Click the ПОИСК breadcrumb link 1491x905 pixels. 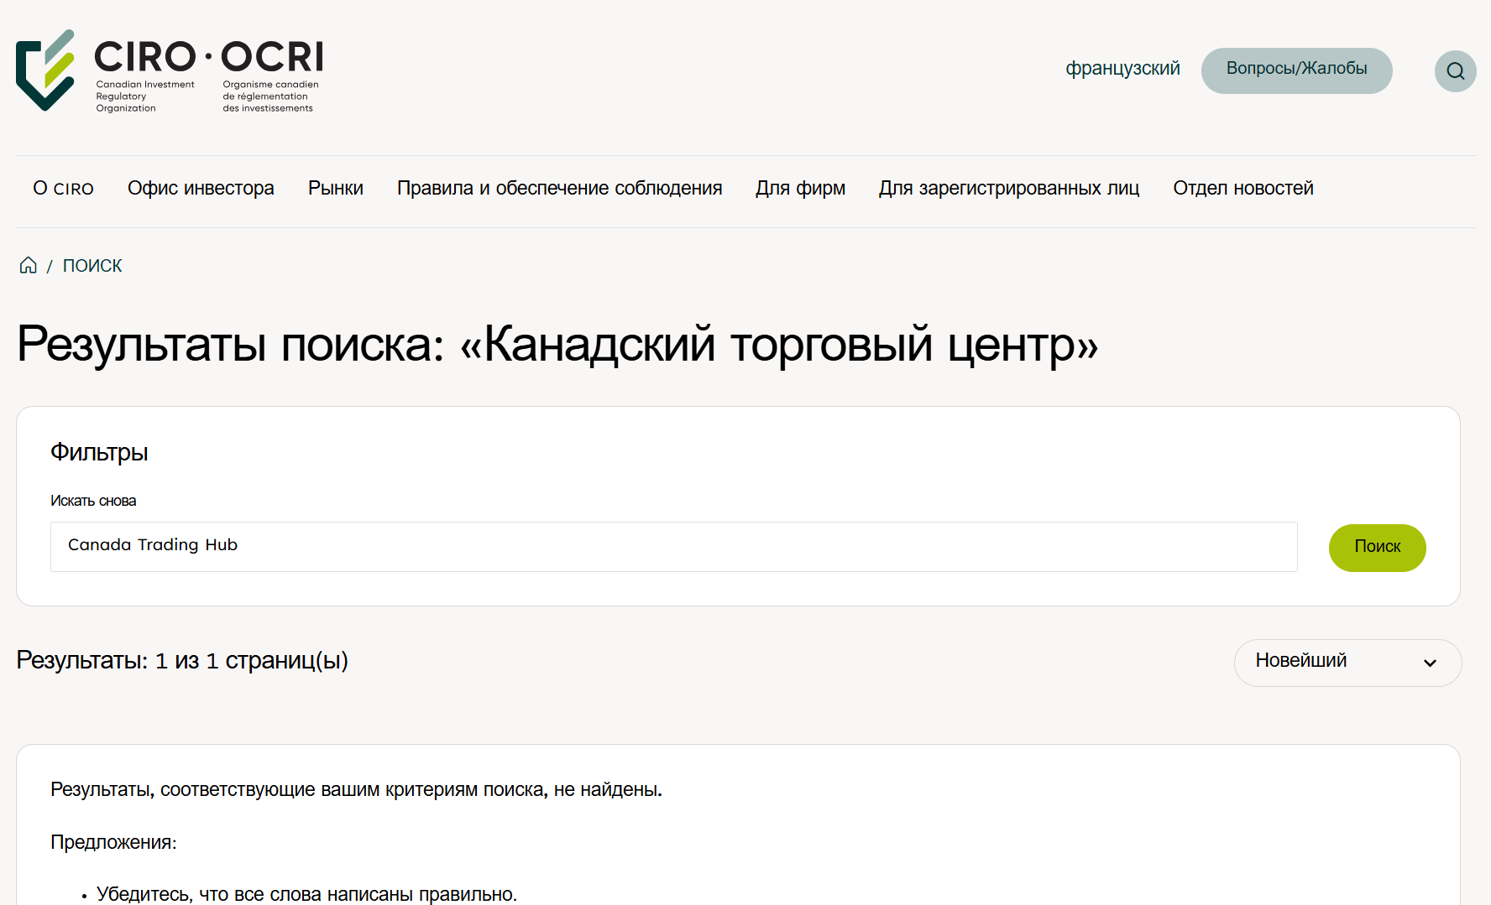[92, 266]
